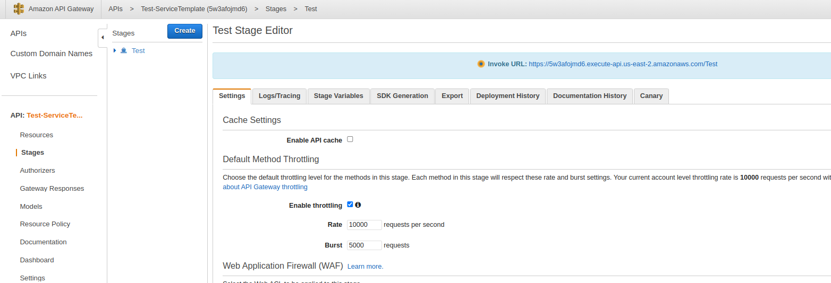Click the Test stage icon in tree
831x283 pixels.
(x=124, y=51)
